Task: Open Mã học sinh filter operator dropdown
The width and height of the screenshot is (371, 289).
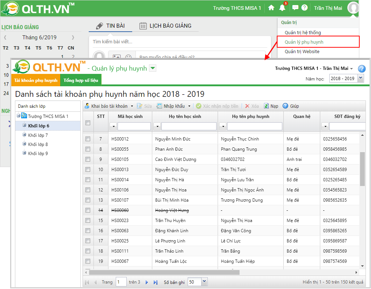Action: click(x=113, y=126)
